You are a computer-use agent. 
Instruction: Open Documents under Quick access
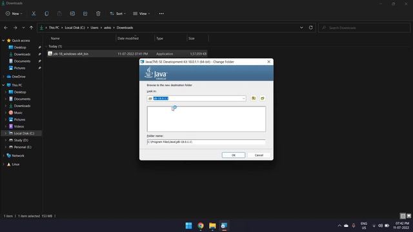click(x=22, y=61)
